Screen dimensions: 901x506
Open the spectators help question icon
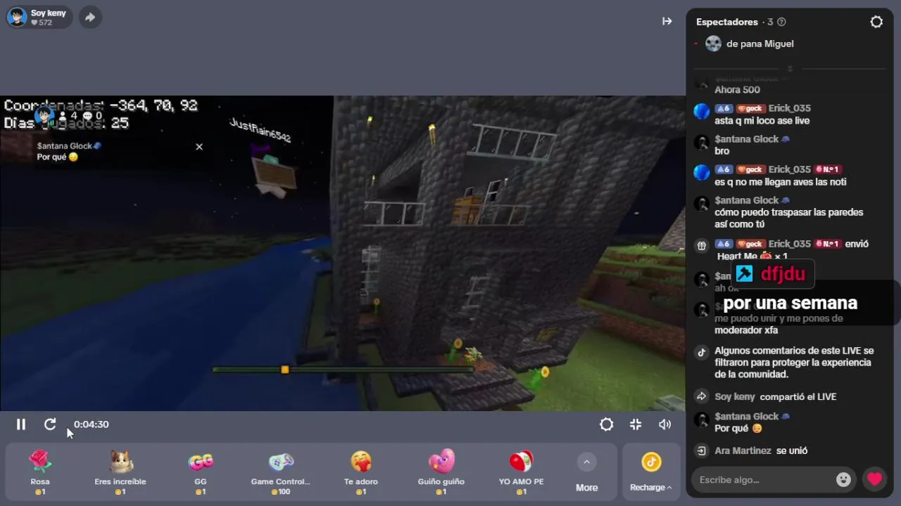781,22
